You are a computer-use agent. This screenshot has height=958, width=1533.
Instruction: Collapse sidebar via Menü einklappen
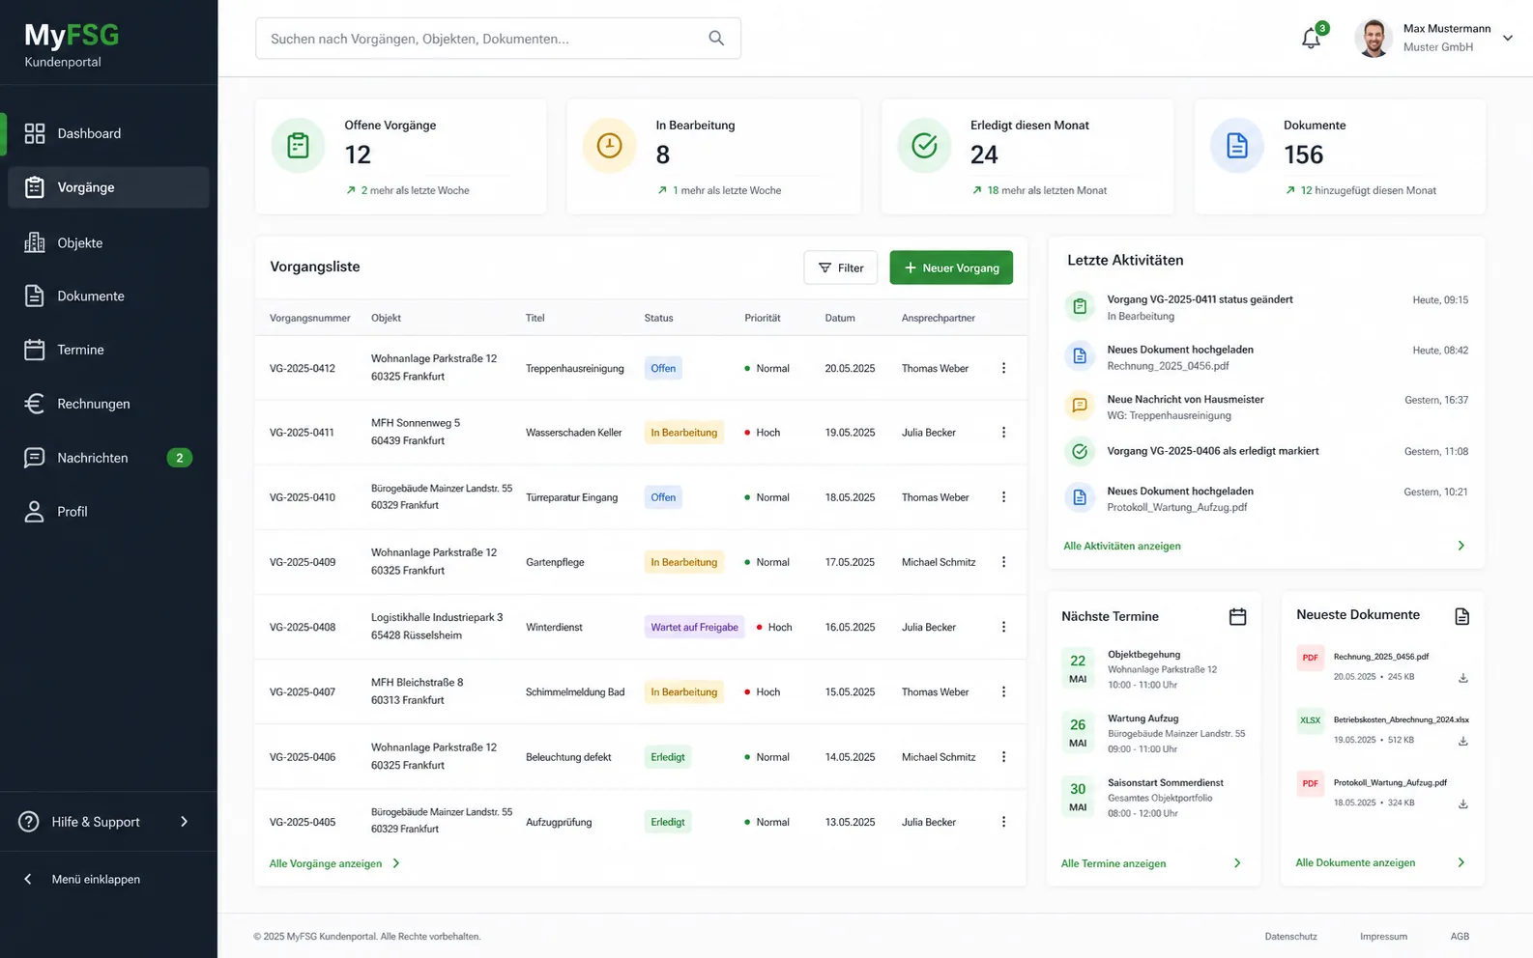click(82, 879)
